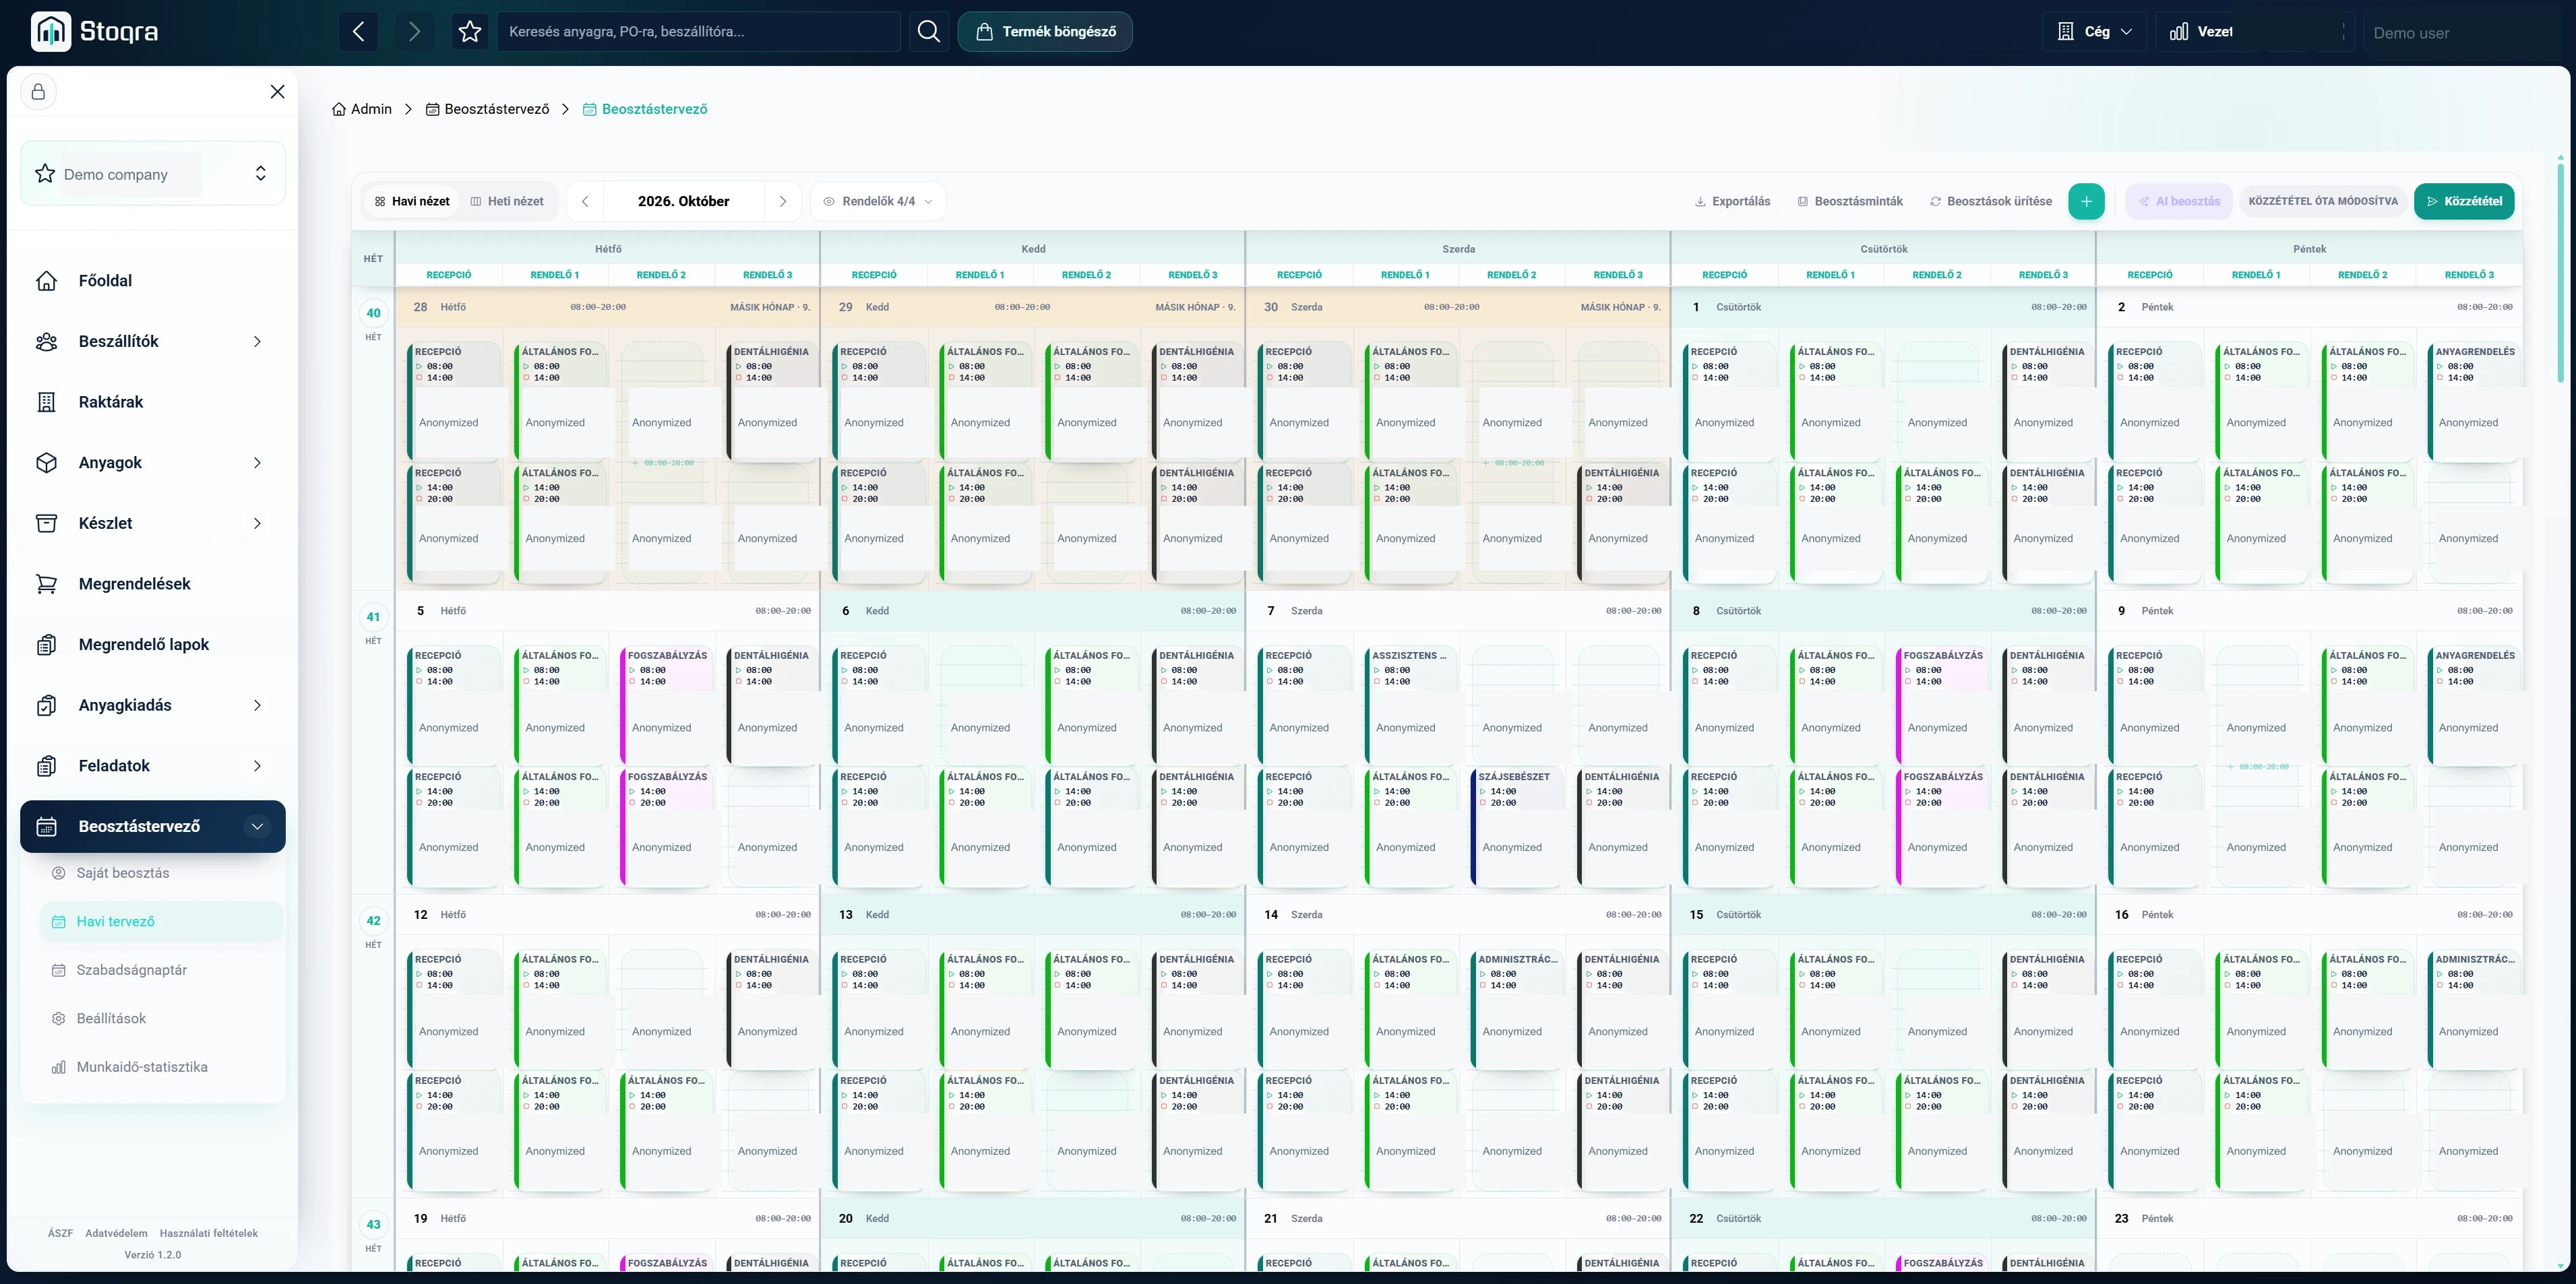The height and width of the screenshot is (1284, 2576).
Task: Go to previous month with left chevron
Action: [x=585, y=201]
